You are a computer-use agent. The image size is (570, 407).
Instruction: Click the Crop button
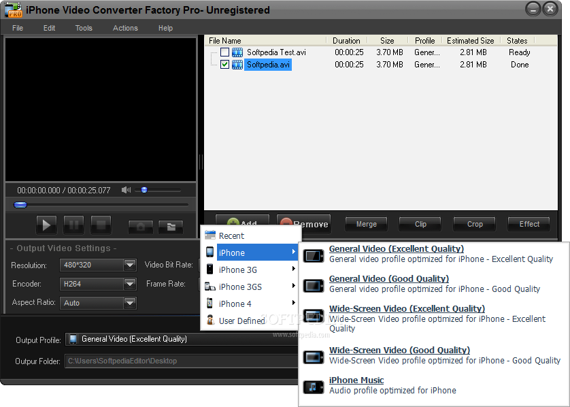pos(474,224)
